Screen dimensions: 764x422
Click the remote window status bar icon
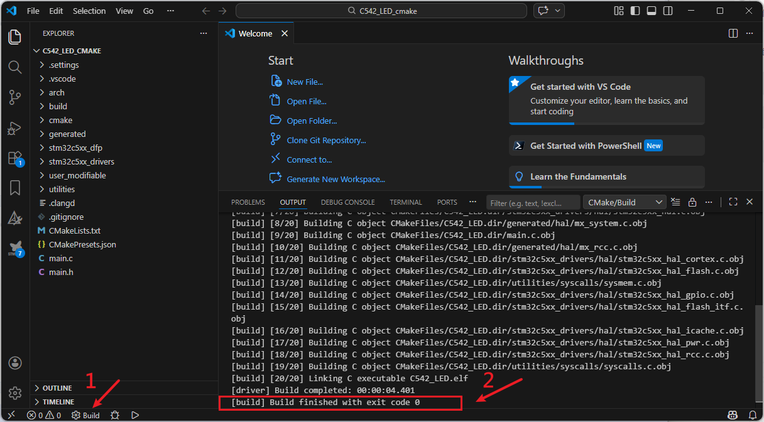[x=10, y=415]
